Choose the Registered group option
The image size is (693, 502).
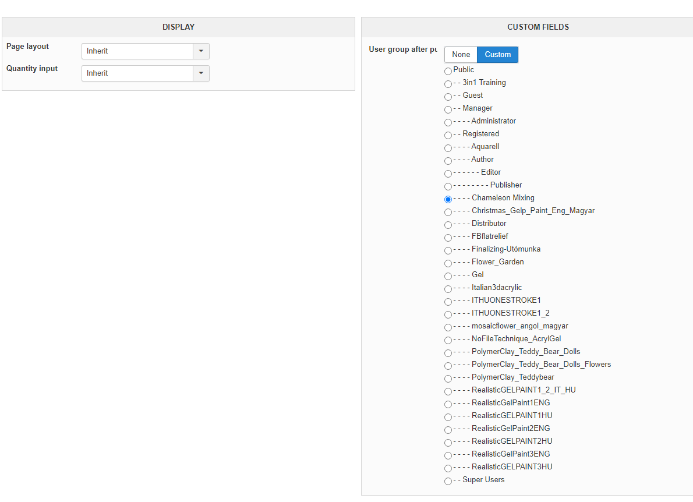tap(448, 135)
